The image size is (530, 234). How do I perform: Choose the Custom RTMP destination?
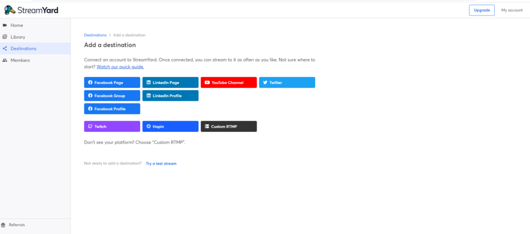pos(228,127)
